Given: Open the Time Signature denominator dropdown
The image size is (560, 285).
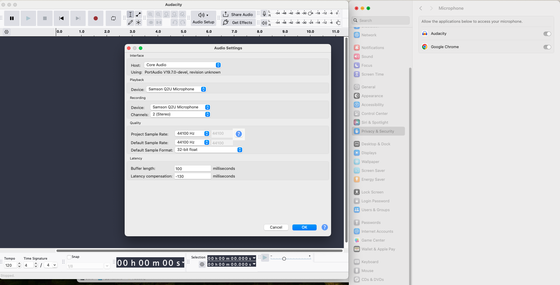Looking at the screenshot, I should [x=51, y=265].
